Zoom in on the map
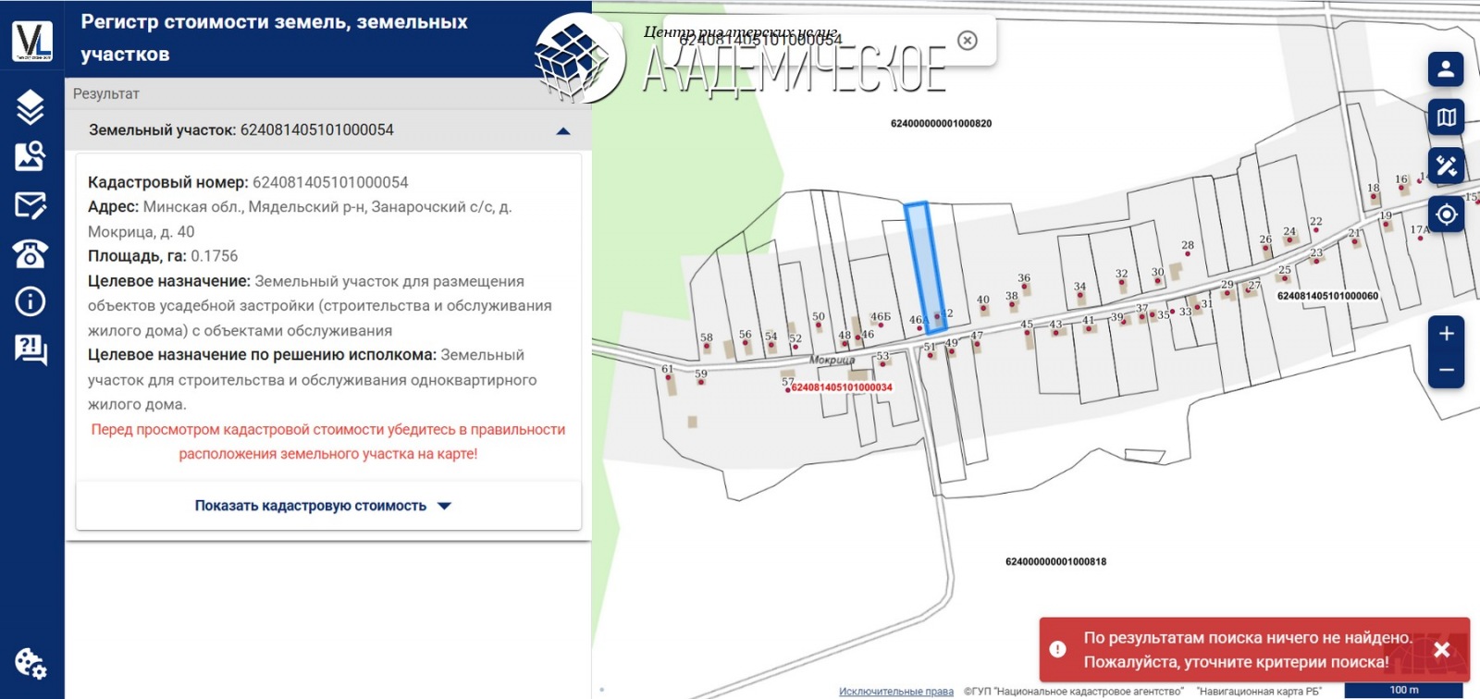The height and width of the screenshot is (699, 1480). [1446, 334]
